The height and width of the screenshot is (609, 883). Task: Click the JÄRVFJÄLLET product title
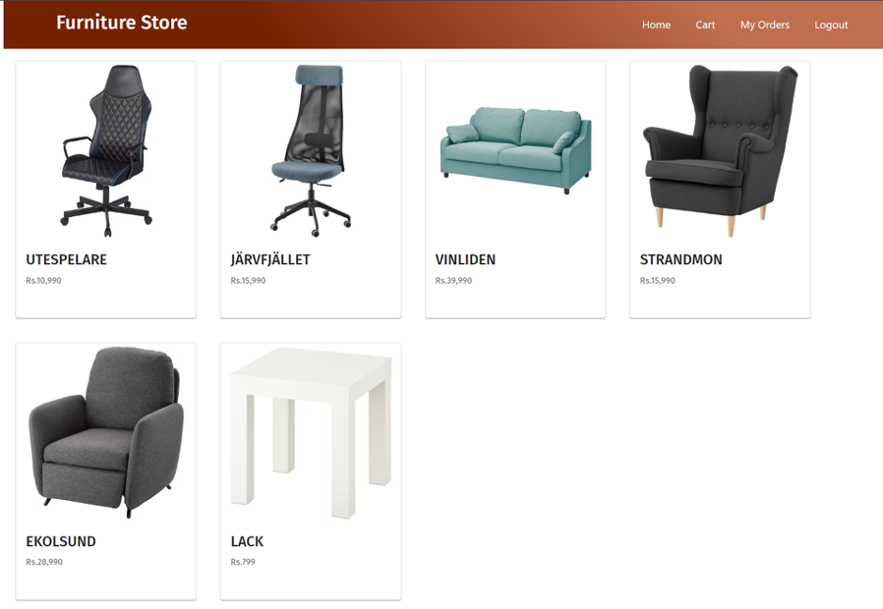coord(270,259)
